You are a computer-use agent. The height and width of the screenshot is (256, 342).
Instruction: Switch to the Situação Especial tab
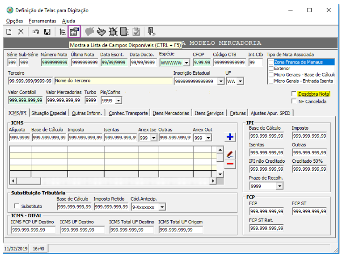[49, 113]
